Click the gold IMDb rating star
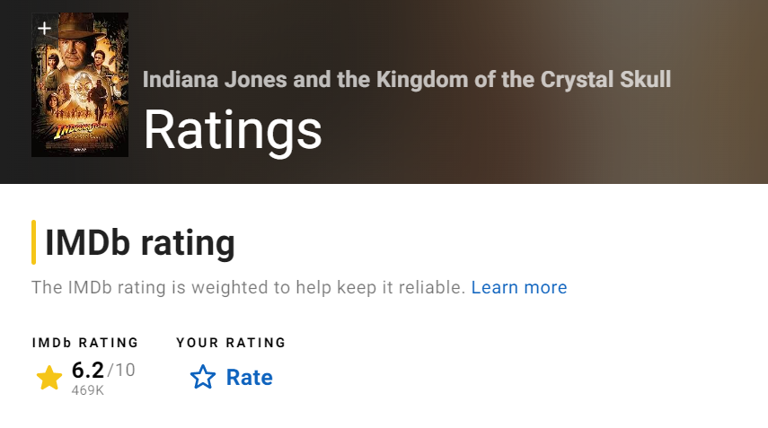768x428 pixels. click(49, 378)
